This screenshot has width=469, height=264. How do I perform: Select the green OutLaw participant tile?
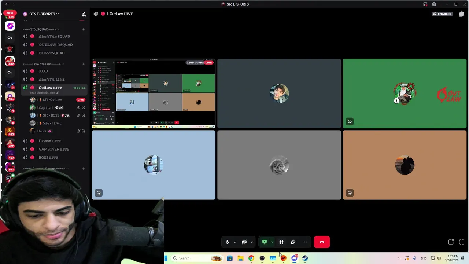click(x=405, y=93)
